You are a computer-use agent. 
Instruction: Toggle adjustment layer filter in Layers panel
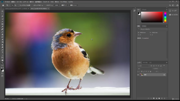coord(154,66)
